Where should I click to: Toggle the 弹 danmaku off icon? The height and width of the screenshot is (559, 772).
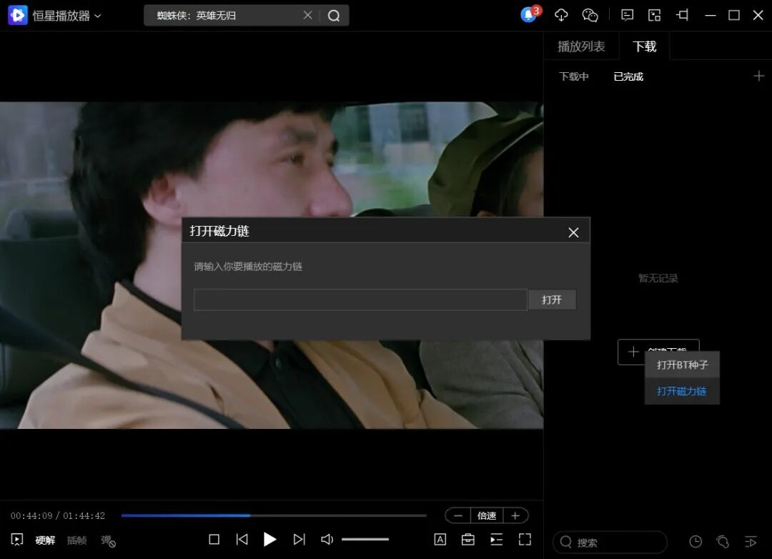tap(108, 541)
